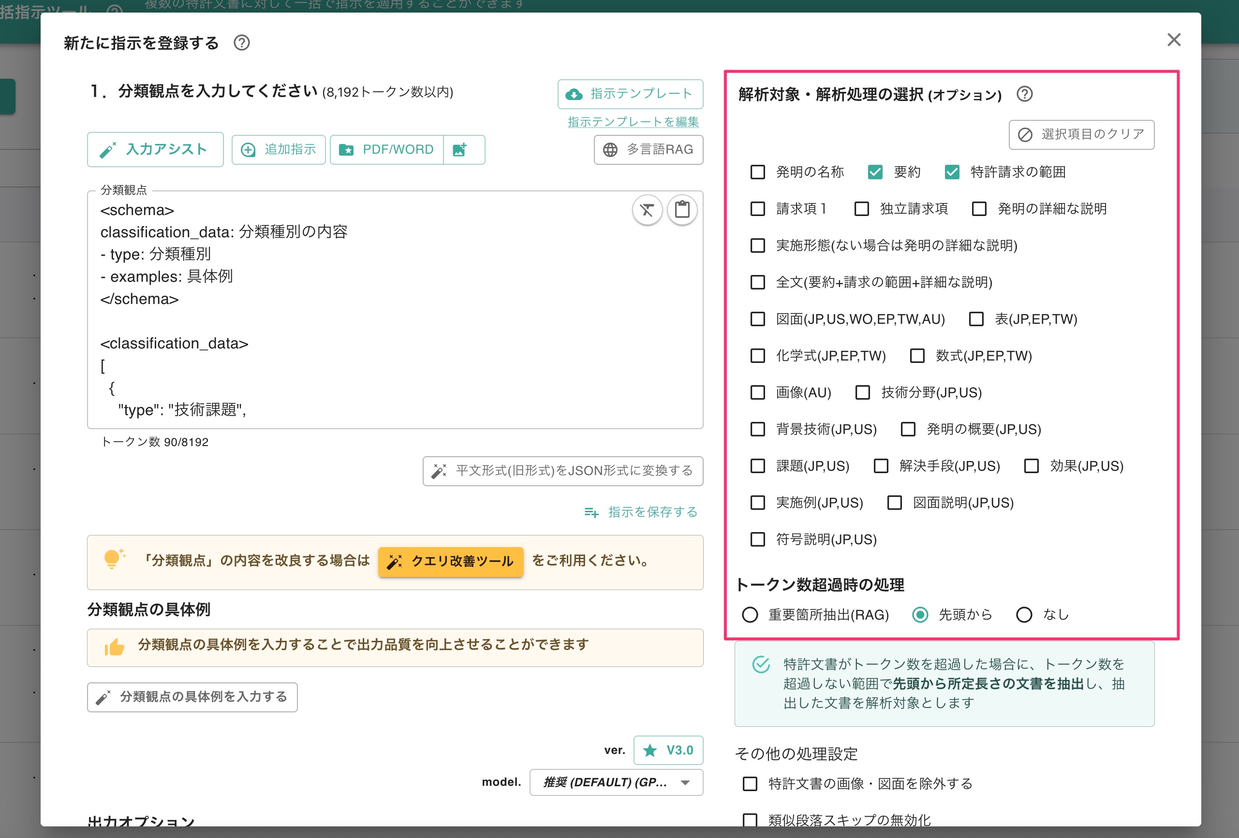1239x838 pixels.
Task: Click 指示を保存する link
Action: [641, 512]
